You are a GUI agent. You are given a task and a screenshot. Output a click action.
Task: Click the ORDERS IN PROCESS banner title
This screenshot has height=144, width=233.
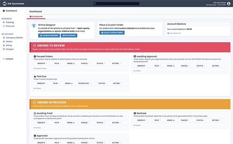(52, 102)
